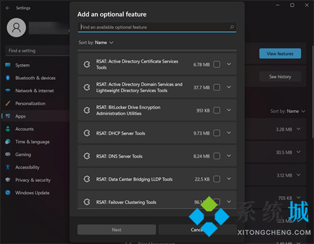Click the Windows Update sync icon
This screenshot has height=244, width=314.
pyautogui.click(x=8, y=192)
